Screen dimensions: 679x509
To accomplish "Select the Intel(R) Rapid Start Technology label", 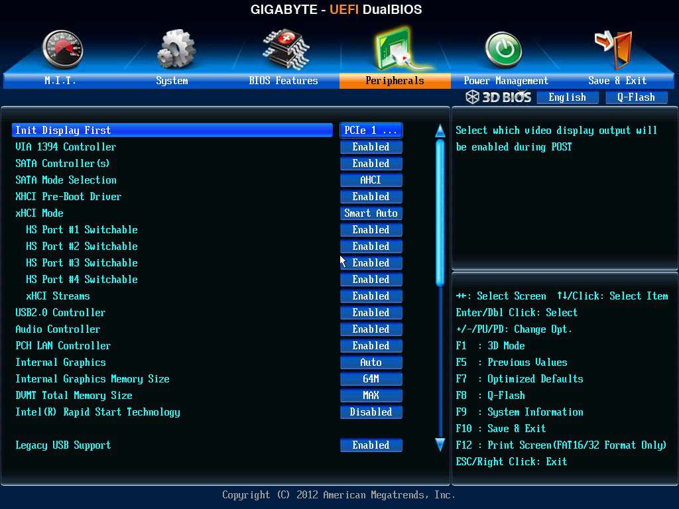I will [x=98, y=412].
